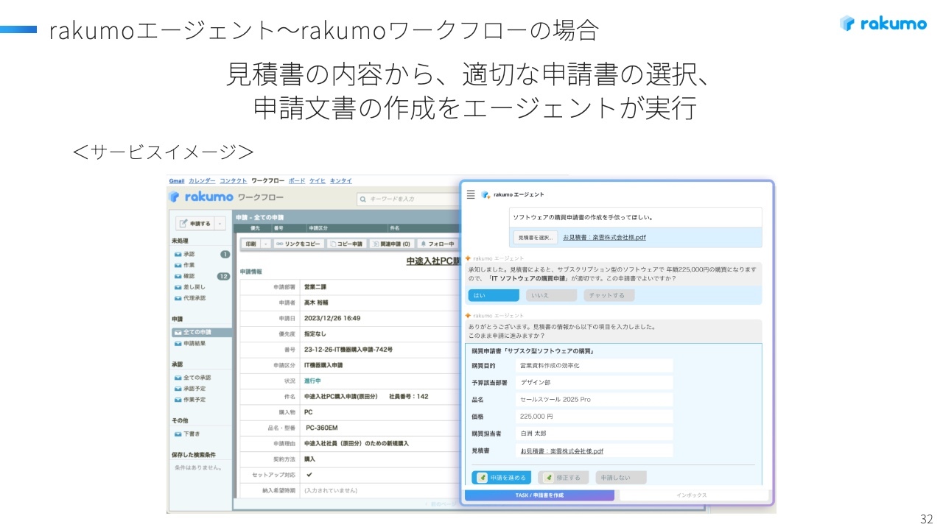Click the first rakumo エージェント sparkle icon
The height and width of the screenshot is (530, 943).
click(468, 258)
